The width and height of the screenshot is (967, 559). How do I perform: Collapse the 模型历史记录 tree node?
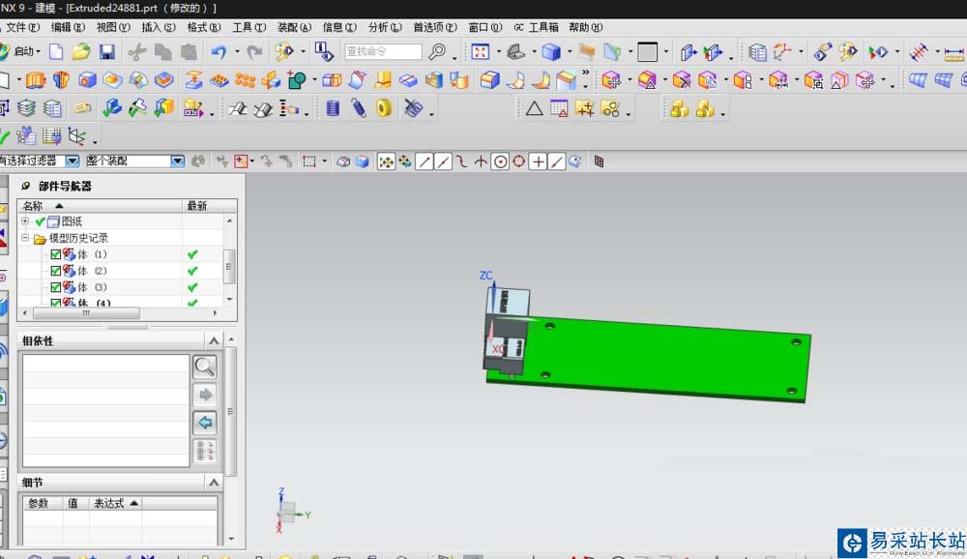26,238
